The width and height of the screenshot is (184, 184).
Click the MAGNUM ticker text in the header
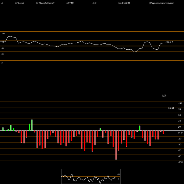(124, 3)
